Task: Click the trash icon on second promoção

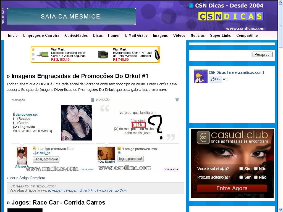Action: 177,99
